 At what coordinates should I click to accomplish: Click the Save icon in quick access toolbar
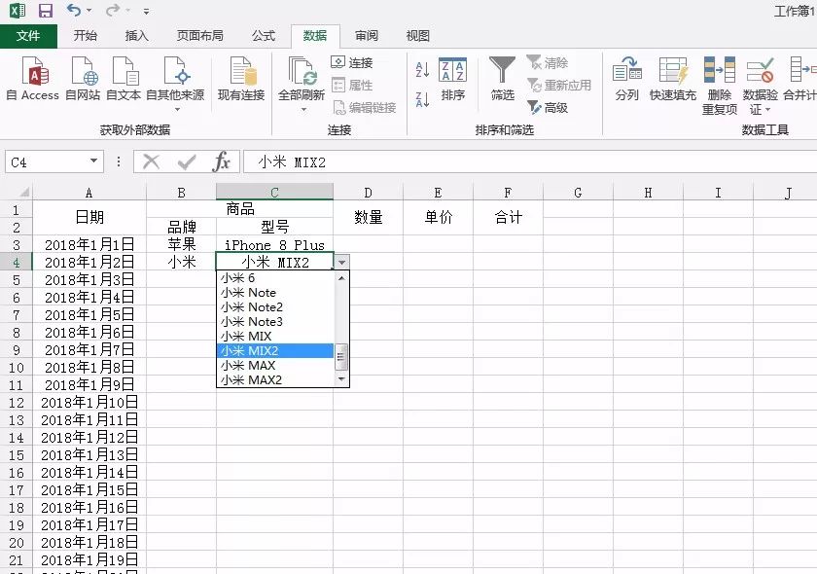[x=46, y=10]
